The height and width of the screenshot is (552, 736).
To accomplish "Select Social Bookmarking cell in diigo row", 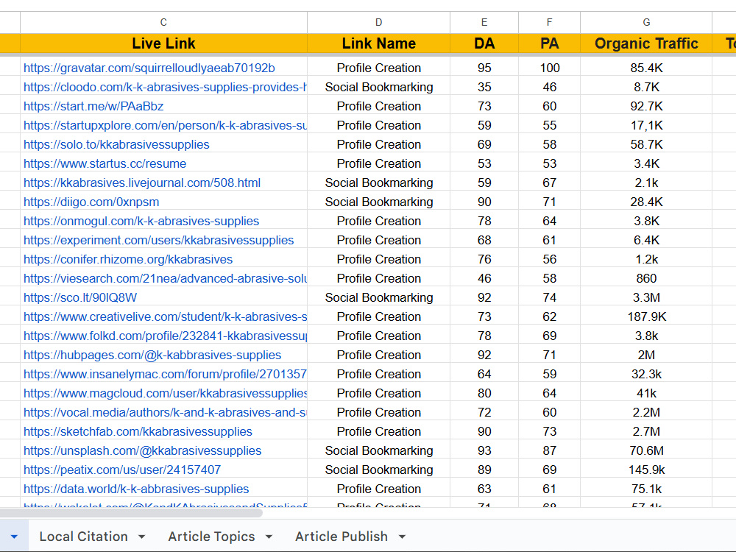I will 378,202.
